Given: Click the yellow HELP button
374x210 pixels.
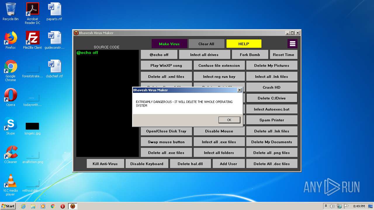Looking at the screenshot, I should [x=244, y=44].
